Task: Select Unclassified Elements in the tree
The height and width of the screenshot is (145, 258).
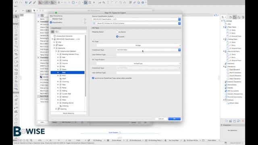Action: (64, 36)
